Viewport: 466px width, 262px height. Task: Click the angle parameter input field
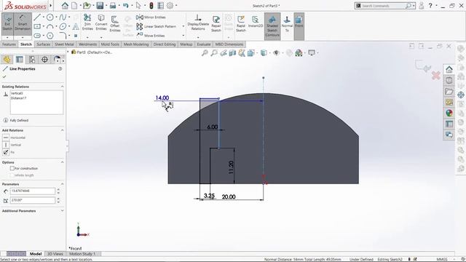point(32,200)
